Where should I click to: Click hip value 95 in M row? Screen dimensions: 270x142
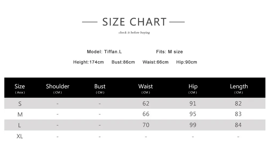(x=193, y=114)
